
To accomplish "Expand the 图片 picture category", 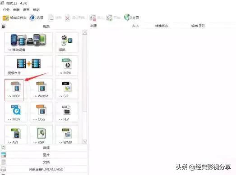I will tap(44, 155).
